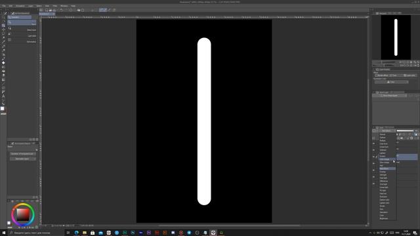Open the Edit menu
Screen dimensions: 420x236
tap(10, 6)
